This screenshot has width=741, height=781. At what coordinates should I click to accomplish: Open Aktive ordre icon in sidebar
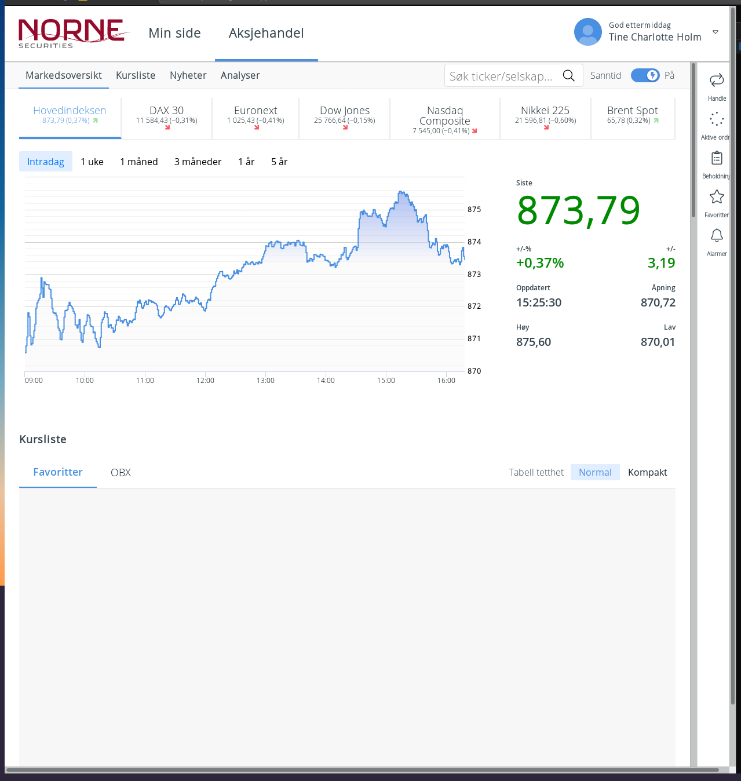717,119
